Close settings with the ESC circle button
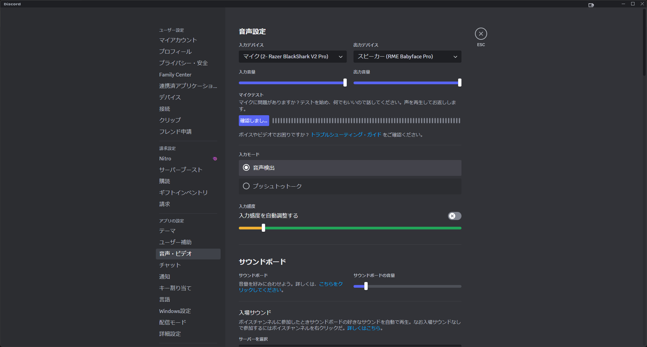Image resolution: width=647 pixels, height=347 pixels. [x=481, y=34]
